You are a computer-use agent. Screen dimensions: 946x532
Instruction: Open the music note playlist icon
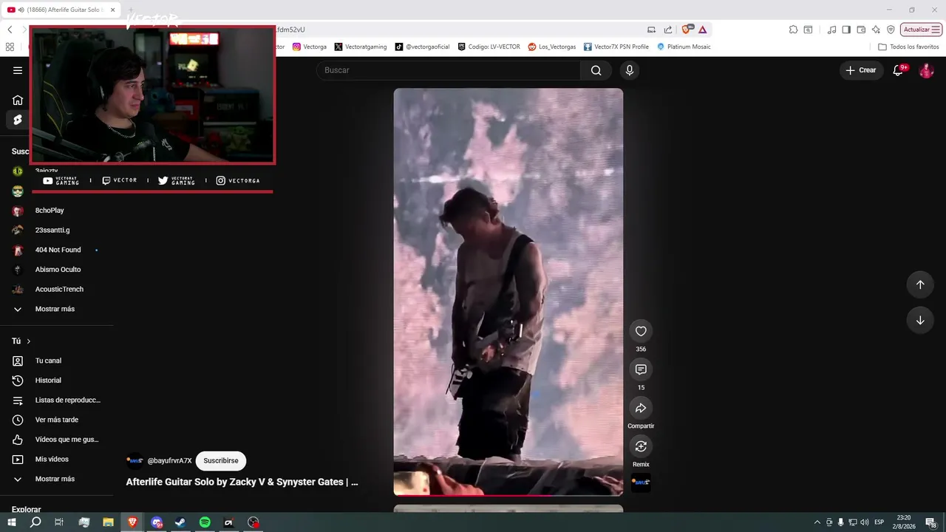coord(832,30)
